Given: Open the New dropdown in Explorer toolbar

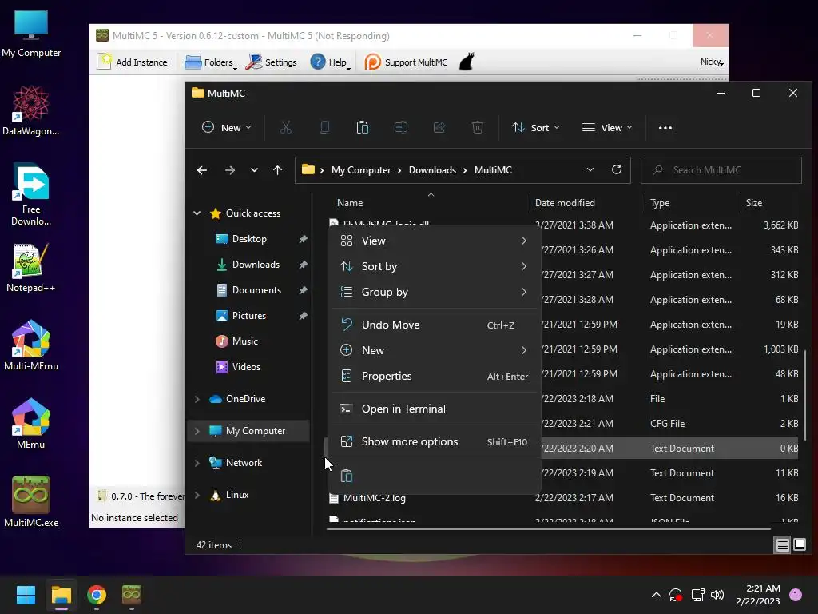Looking at the screenshot, I should point(227,127).
